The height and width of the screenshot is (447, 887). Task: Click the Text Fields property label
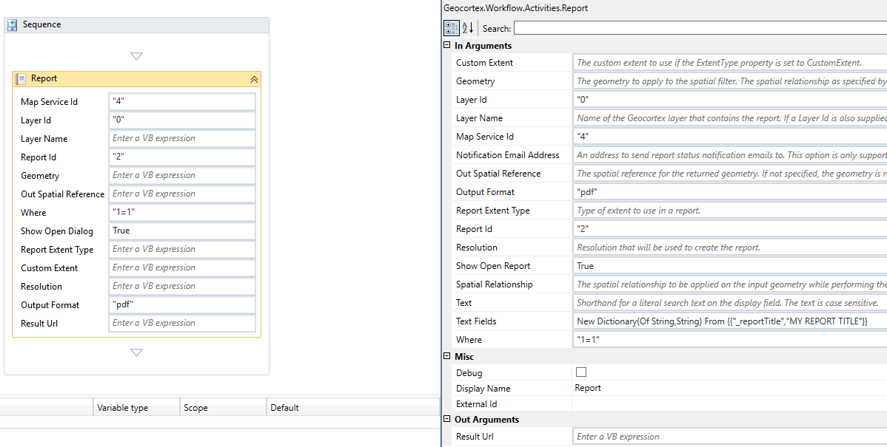click(476, 321)
